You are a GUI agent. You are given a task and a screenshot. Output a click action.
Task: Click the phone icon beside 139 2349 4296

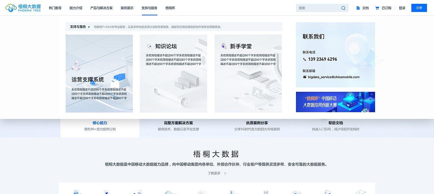(x=304, y=59)
